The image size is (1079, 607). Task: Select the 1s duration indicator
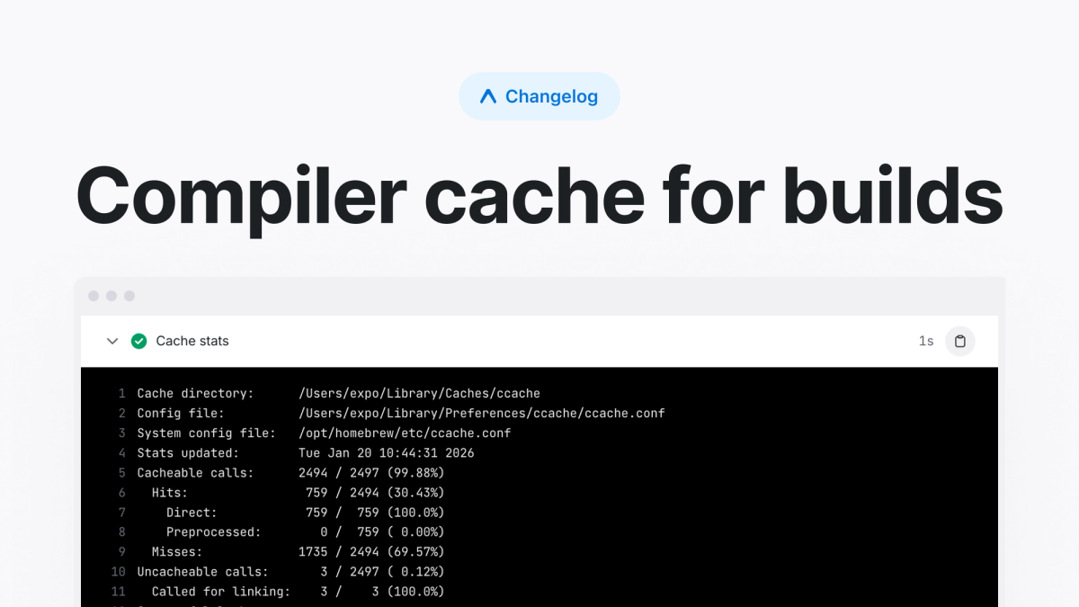point(926,341)
